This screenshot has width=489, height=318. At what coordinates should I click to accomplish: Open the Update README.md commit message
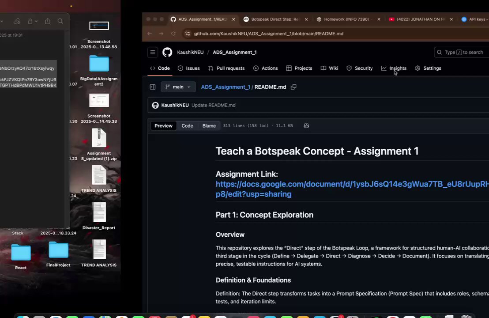[x=213, y=105]
